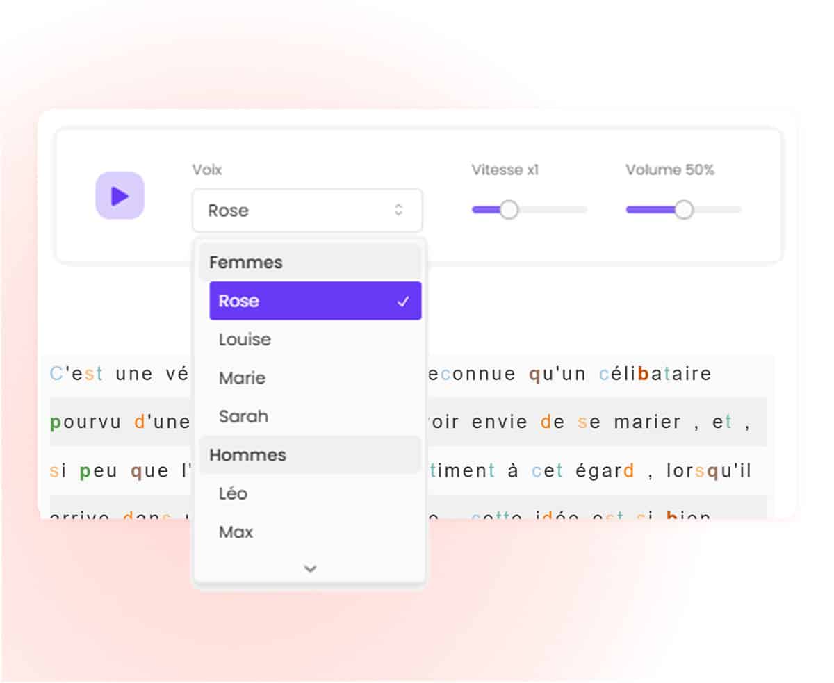834x683 pixels.
Task: Open the Voix dropdown showing Rose
Action: coord(306,211)
